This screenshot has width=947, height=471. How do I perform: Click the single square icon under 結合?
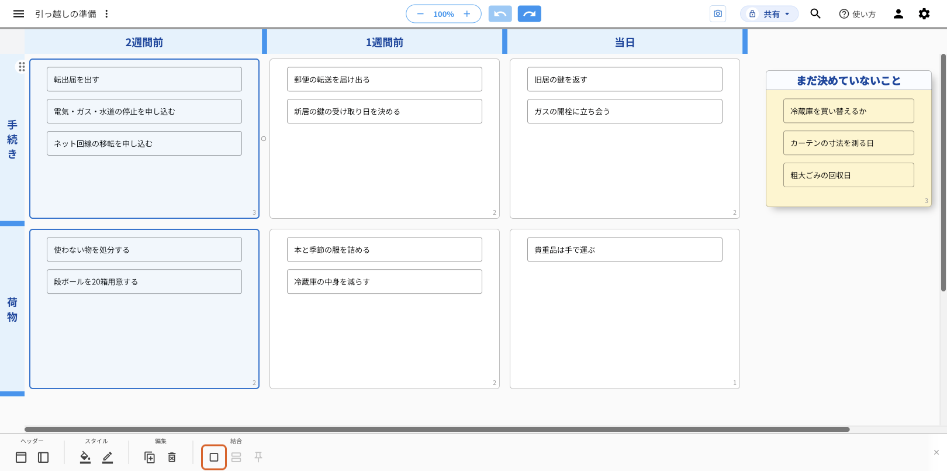[214, 458]
